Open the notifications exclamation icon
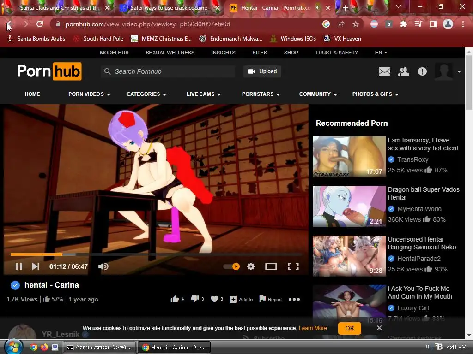Screen dimensions: 473x354 tap(422, 71)
